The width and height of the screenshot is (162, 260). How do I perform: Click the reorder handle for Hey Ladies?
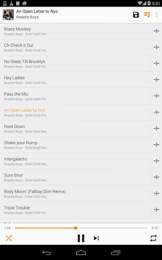pos(156,80)
